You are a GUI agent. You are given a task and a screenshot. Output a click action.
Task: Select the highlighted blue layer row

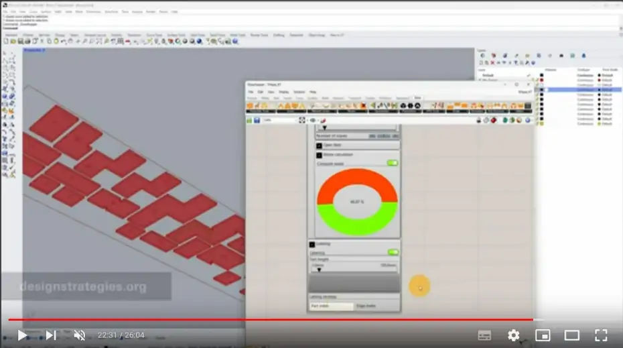click(x=579, y=90)
